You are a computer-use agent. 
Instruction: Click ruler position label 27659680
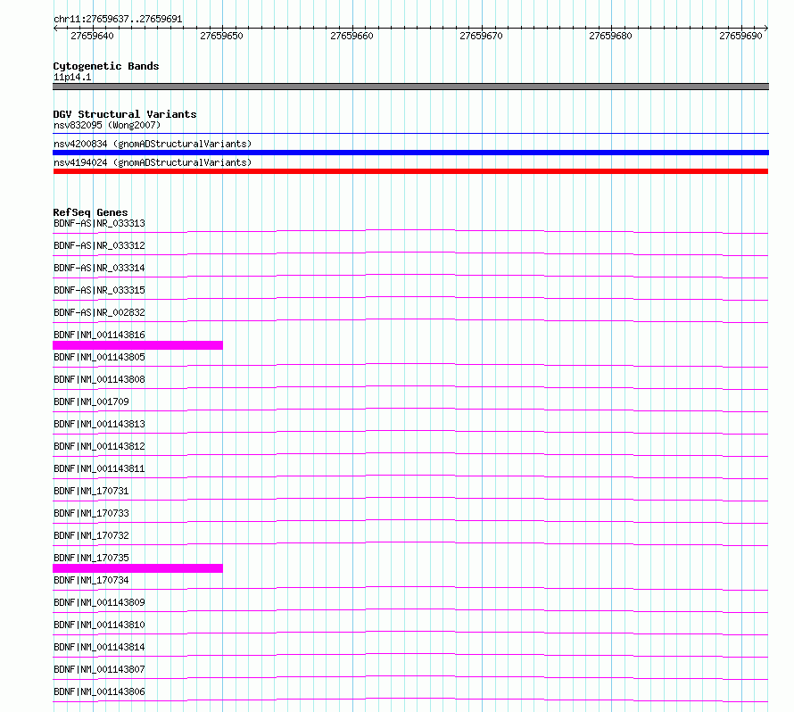(610, 36)
